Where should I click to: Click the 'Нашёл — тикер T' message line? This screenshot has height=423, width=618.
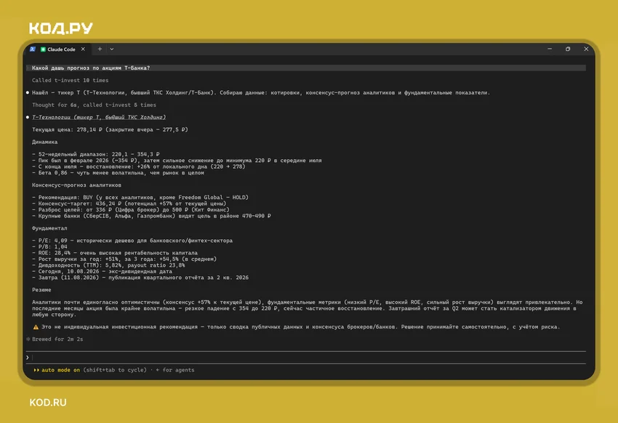(x=260, y=92)
